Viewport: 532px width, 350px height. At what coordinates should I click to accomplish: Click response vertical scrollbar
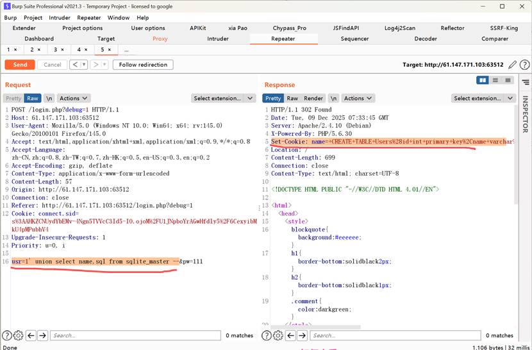click(x=516, y=154)
